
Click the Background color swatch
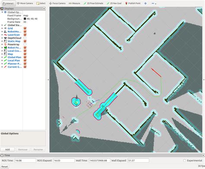(25, 19)
